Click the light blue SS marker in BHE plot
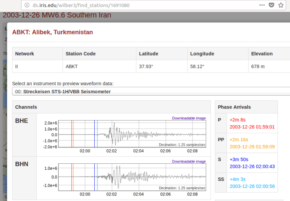Image resolution: width=290 pixels, height=201 pixels. (97, 134)
